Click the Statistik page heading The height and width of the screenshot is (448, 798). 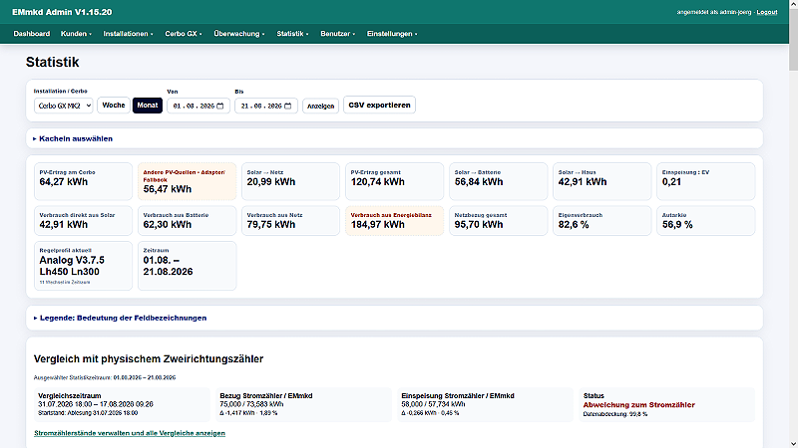tap(53, 62)
